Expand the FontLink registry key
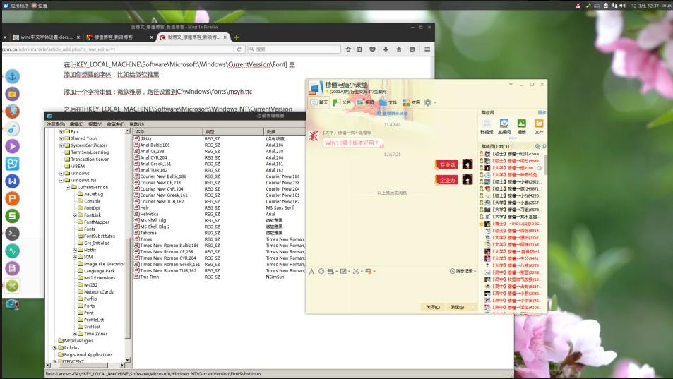The image size is (673, 379). (x=75, y=215)
